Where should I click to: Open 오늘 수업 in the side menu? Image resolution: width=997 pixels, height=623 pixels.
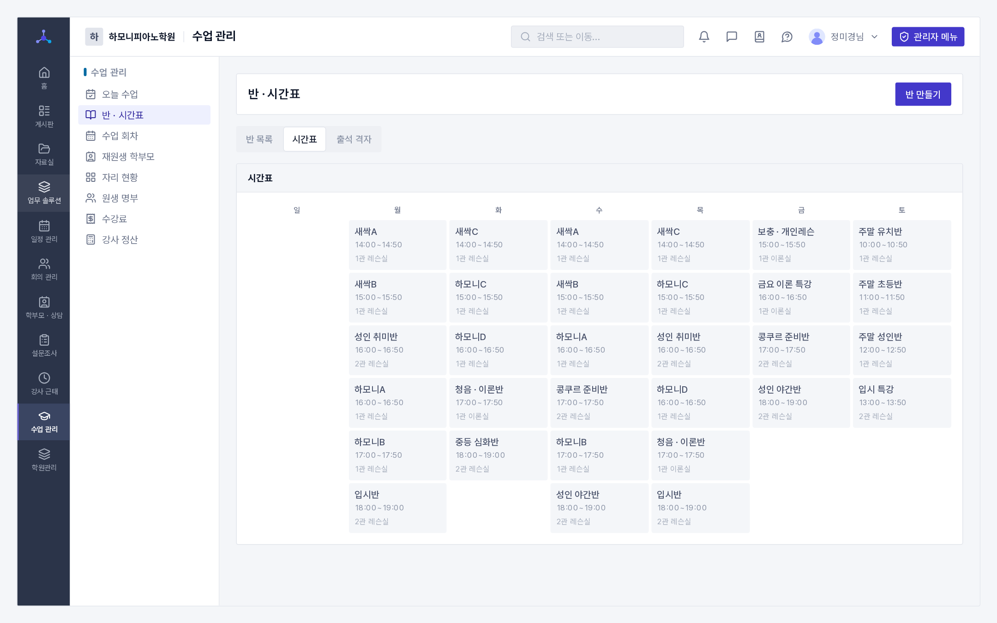pos(144,94)
